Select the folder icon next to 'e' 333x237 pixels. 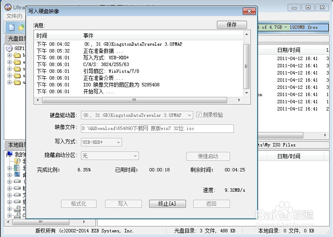[17, 62]
